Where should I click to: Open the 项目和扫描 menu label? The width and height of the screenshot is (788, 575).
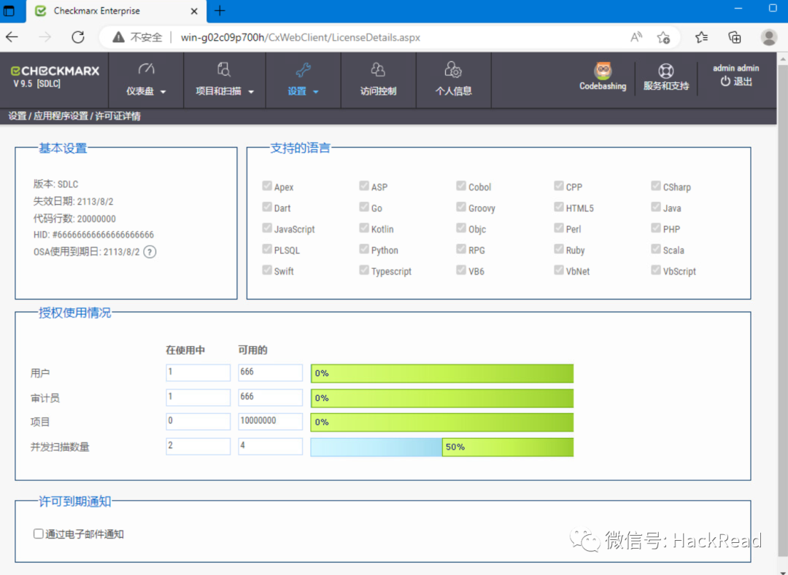[218, 91]
